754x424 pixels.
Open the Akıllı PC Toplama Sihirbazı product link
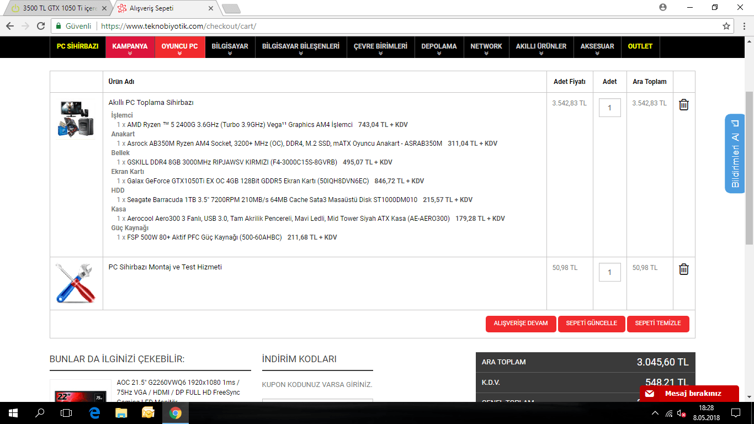click(151, 103)
